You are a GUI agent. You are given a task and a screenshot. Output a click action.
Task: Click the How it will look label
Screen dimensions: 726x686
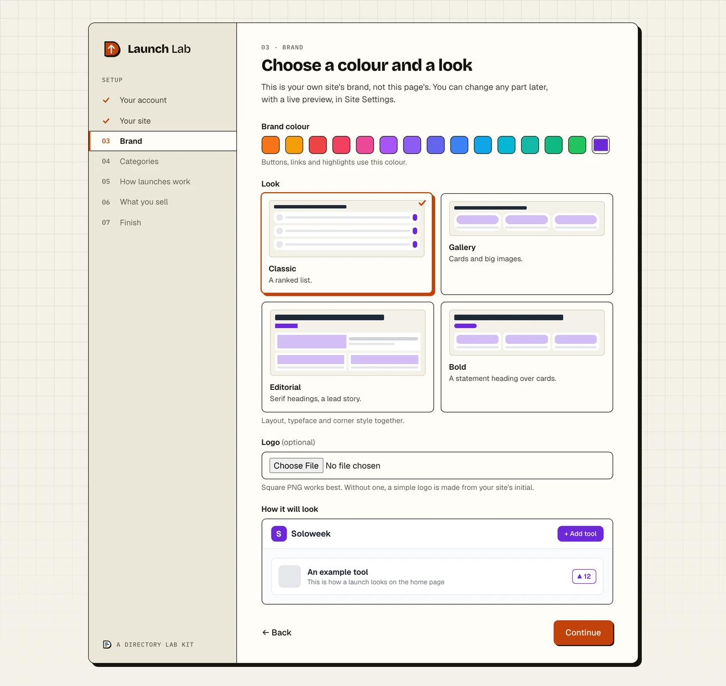click(290, 509)
